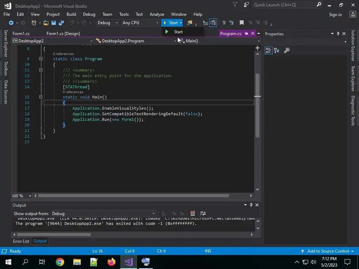359x269 pixels.
Task: Click the Decrease Indent toolbar icon
Action: point(205,23)
